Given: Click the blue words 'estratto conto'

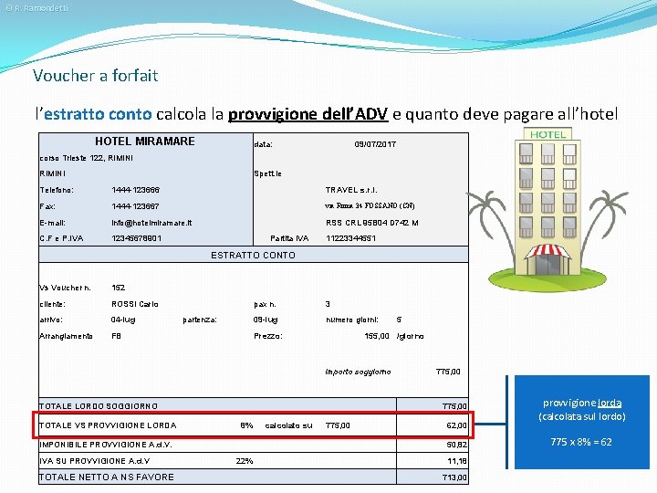Looking at the screenshot, I should [x=98, y=114].
